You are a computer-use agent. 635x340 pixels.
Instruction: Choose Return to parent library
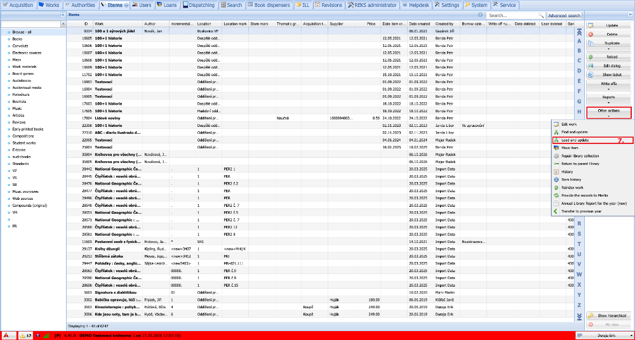[592, 164]
